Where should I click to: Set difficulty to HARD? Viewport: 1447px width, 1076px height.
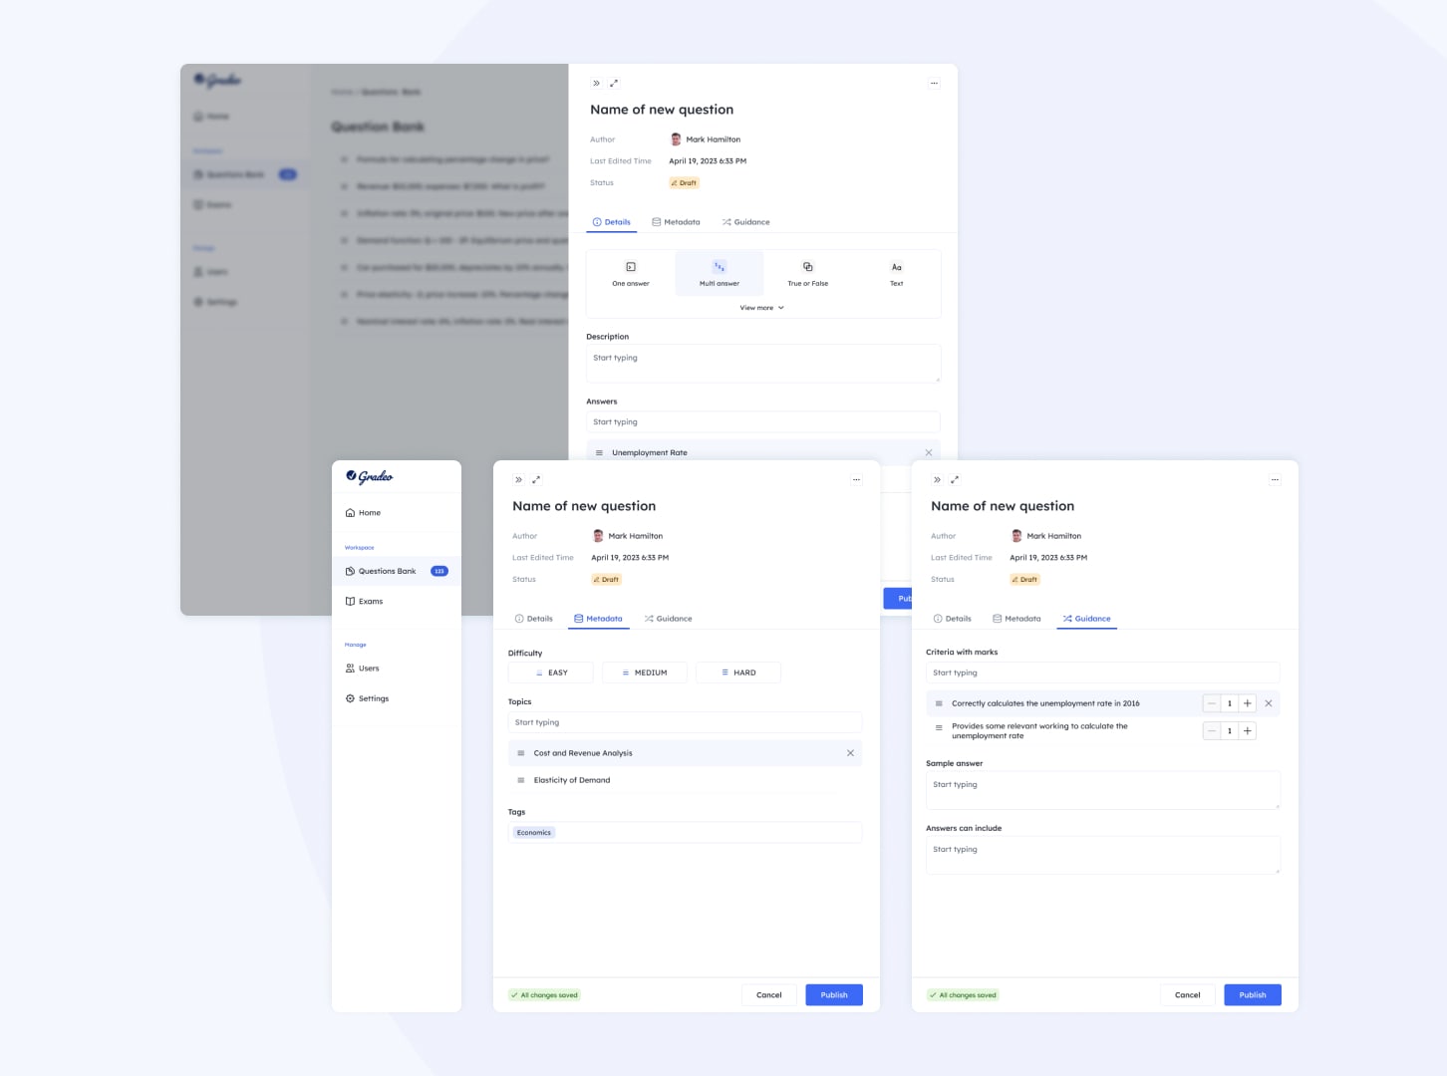(x=738, y=672)
